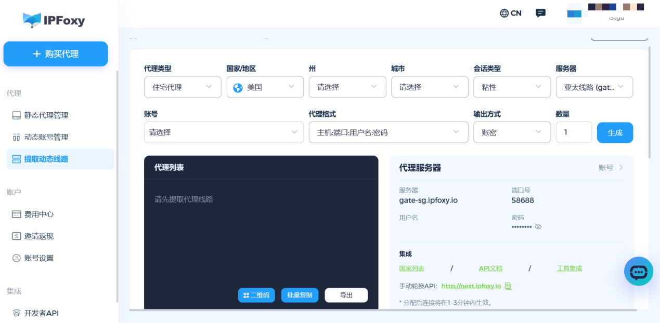Expand the 代理类型 dropdown
The height and width of the screenshot is (323, 660).
[182, 87]
